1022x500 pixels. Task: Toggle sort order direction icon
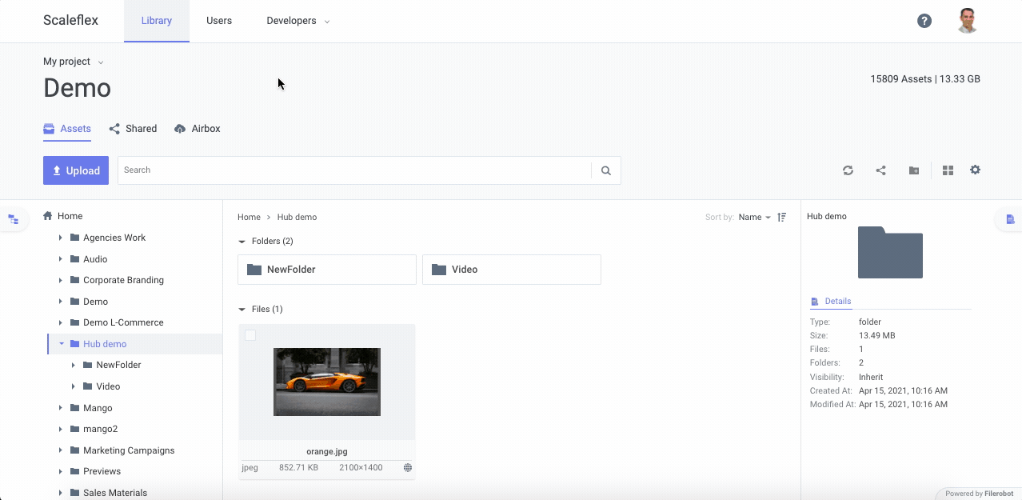tap(782, 217)
